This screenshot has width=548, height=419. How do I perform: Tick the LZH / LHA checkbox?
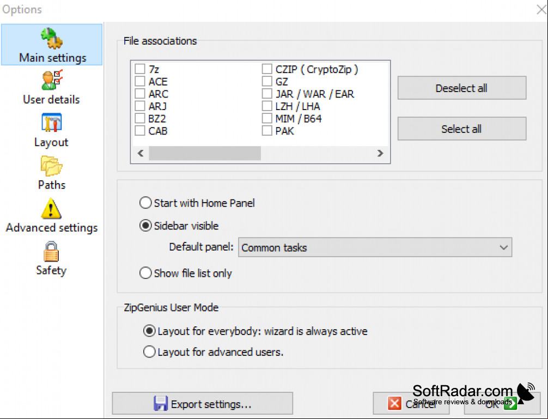[267, 106]
